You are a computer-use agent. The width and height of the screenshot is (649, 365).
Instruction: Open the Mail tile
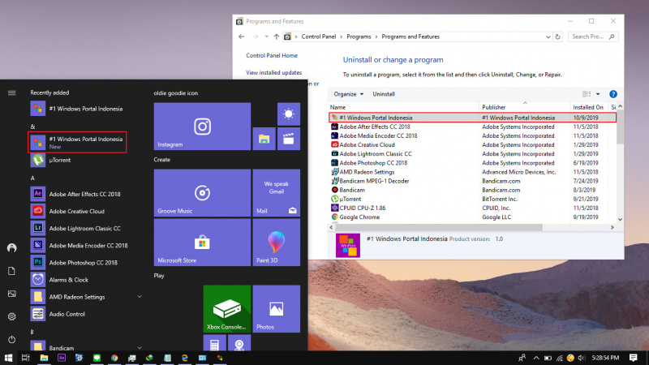(x=276, y=193)
